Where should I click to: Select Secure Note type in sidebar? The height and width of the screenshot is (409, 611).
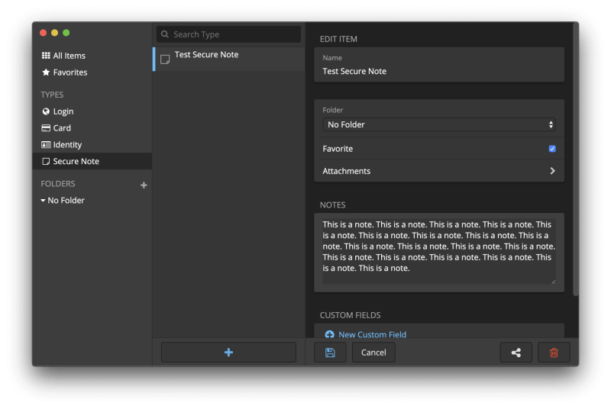[x=92, y=161]
